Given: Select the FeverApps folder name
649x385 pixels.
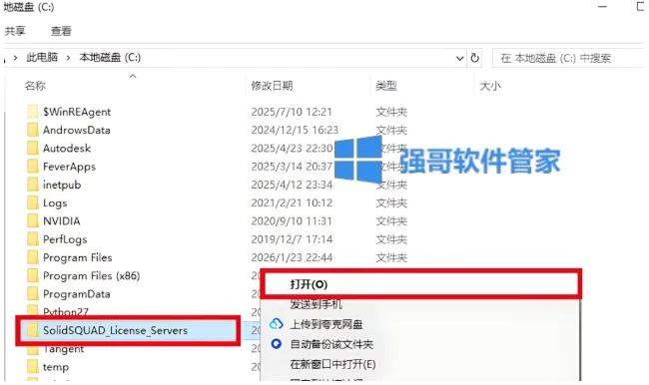Looking at the screenshot, I should (69, 167).
